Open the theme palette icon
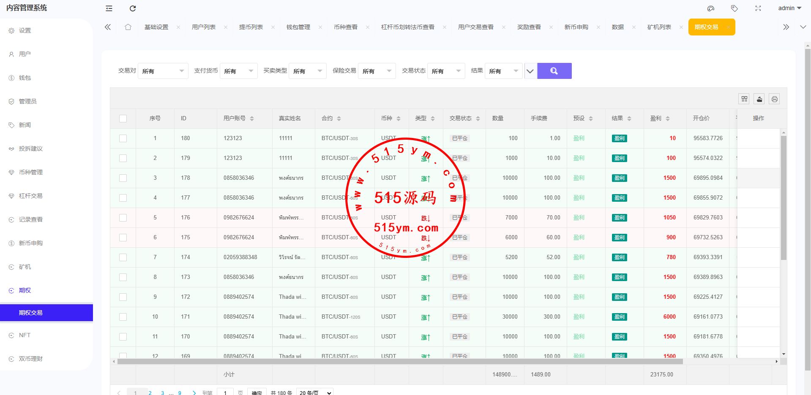Viewport: 811px width, 395px height. (x=711, y=8)
